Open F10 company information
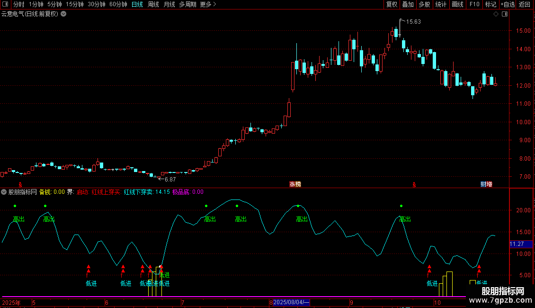 474,4
